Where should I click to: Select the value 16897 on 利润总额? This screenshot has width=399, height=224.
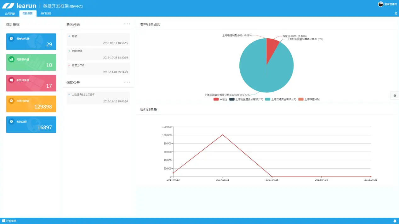pos(44,128)
